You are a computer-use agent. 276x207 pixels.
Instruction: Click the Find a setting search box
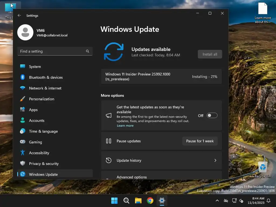[x=55, y=51]
